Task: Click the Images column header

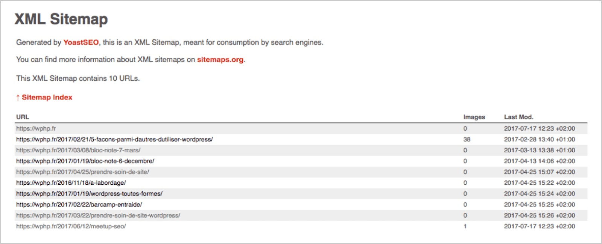Action: coord(474,117)
